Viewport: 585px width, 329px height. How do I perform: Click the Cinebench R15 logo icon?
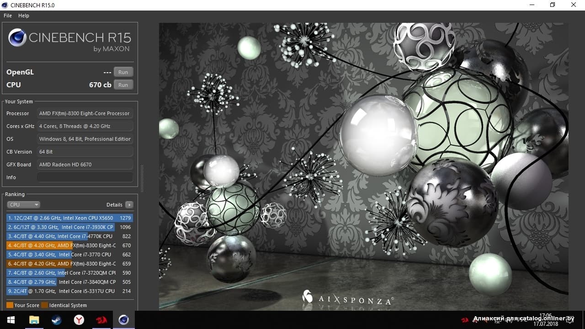pyautogui.click(x=17, y=37)
